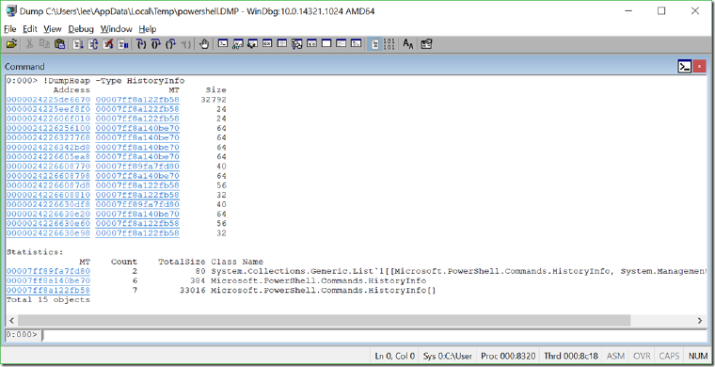Click the Restart debugging toolbar icon
Screen dimensions: 715x367
coord(93,44)
